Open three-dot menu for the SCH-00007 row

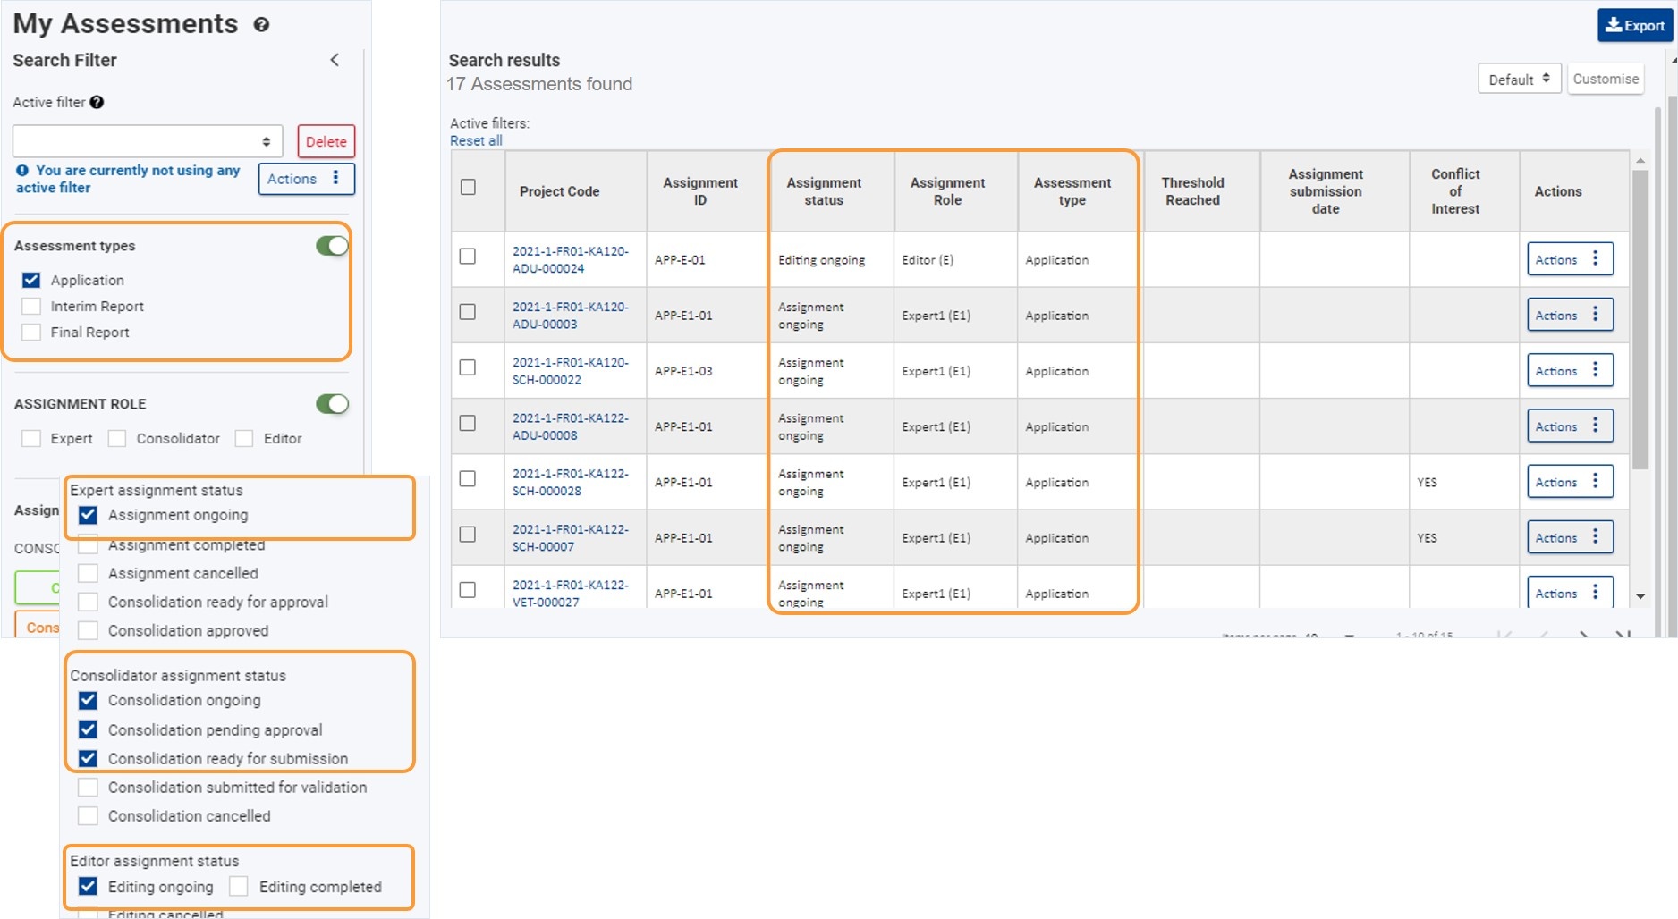pos(1595,536)
